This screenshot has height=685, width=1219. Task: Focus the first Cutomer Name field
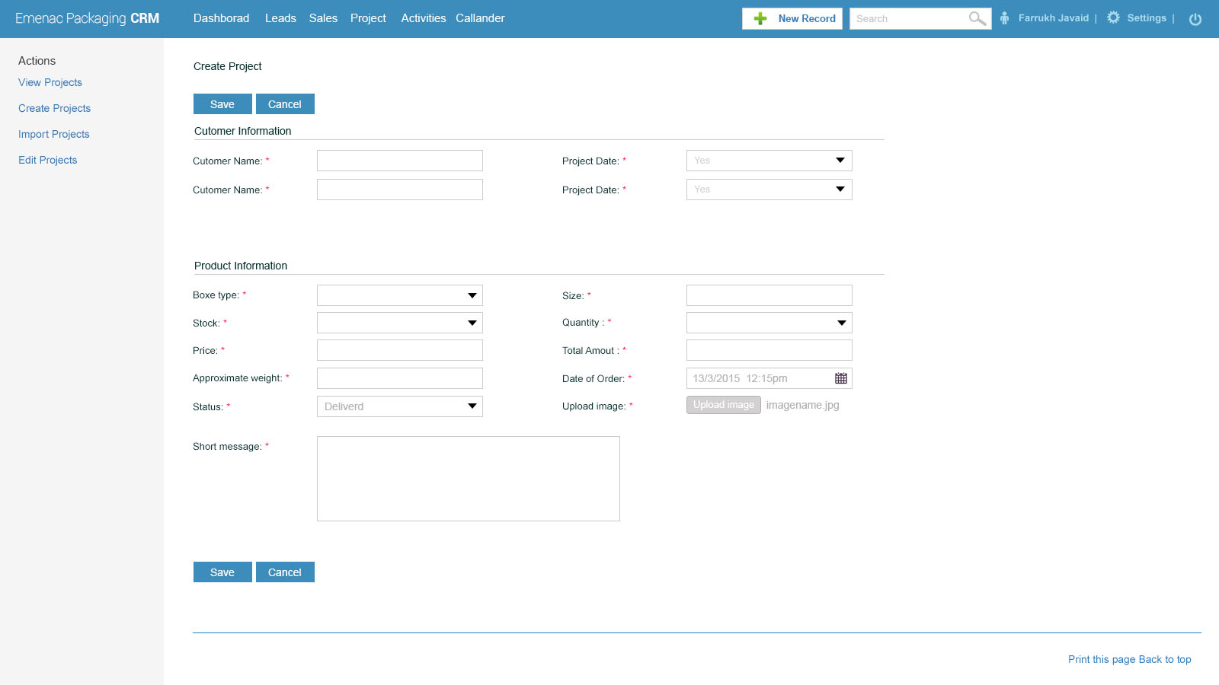pyautogui.click(x=399, y=161)
